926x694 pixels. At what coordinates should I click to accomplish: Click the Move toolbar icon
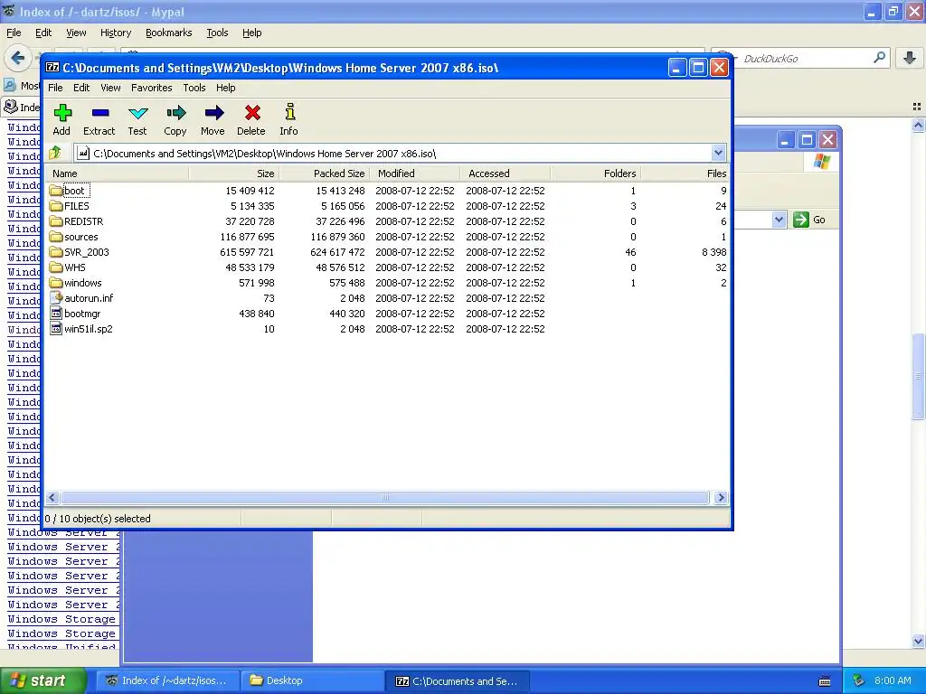213,120
